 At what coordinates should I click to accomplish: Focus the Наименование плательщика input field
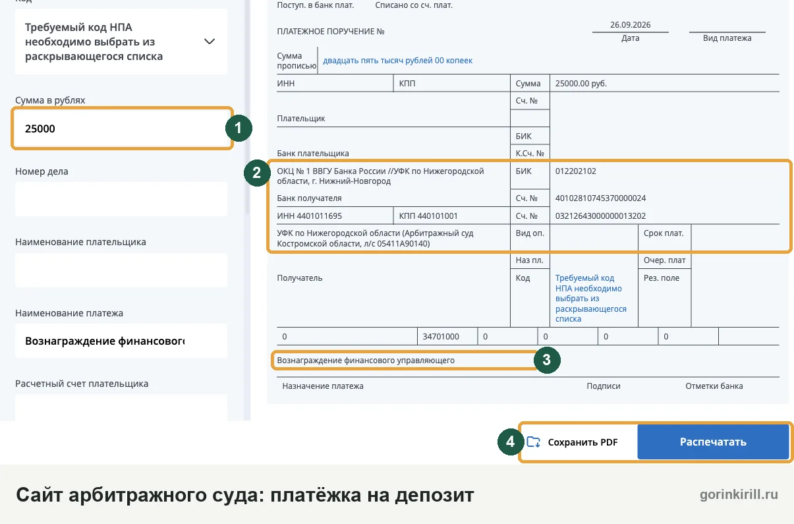121,270
